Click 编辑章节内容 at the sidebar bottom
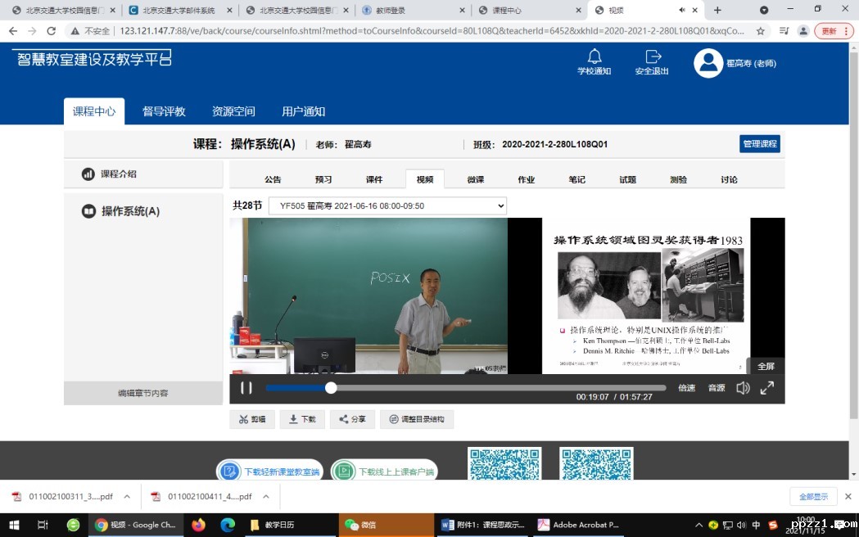This screenshot has width=859, height=537. pyautogui.click(x=143, y=393)
